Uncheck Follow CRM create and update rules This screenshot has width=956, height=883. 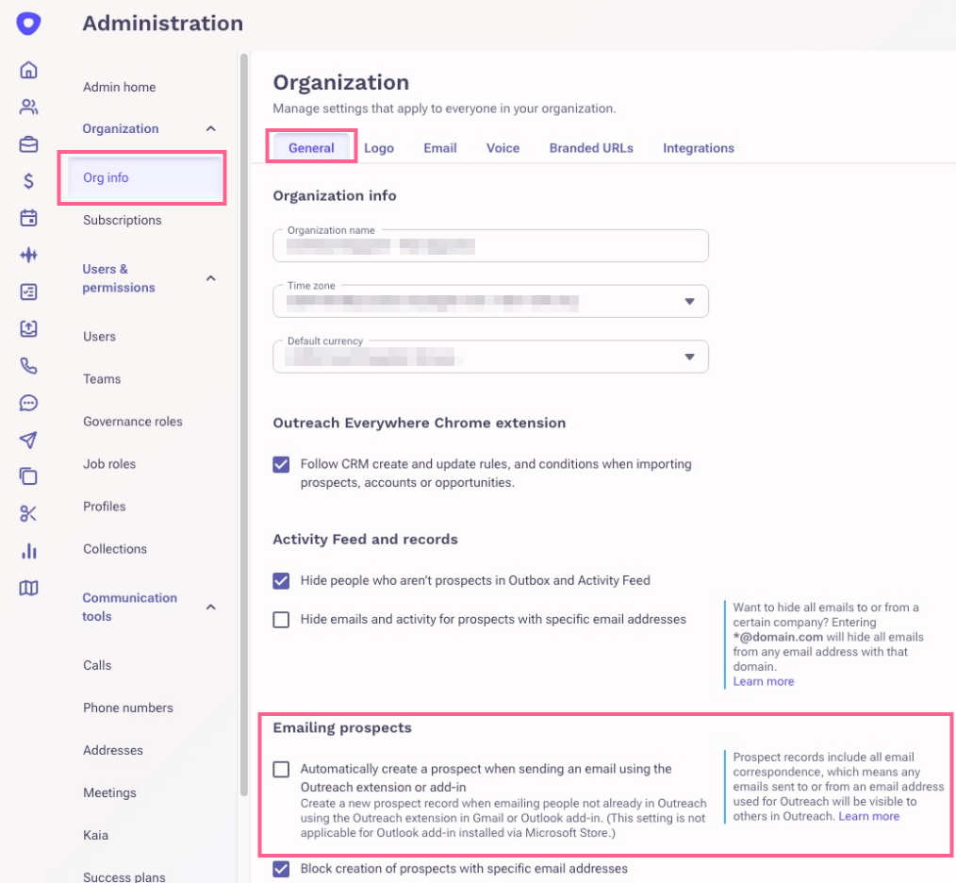(281, 464)
